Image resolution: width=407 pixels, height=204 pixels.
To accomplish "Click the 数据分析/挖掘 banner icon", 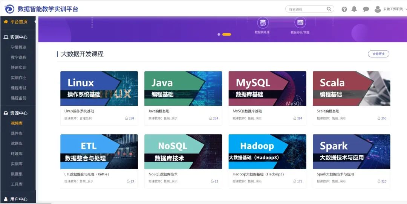I will coord(300,23).
